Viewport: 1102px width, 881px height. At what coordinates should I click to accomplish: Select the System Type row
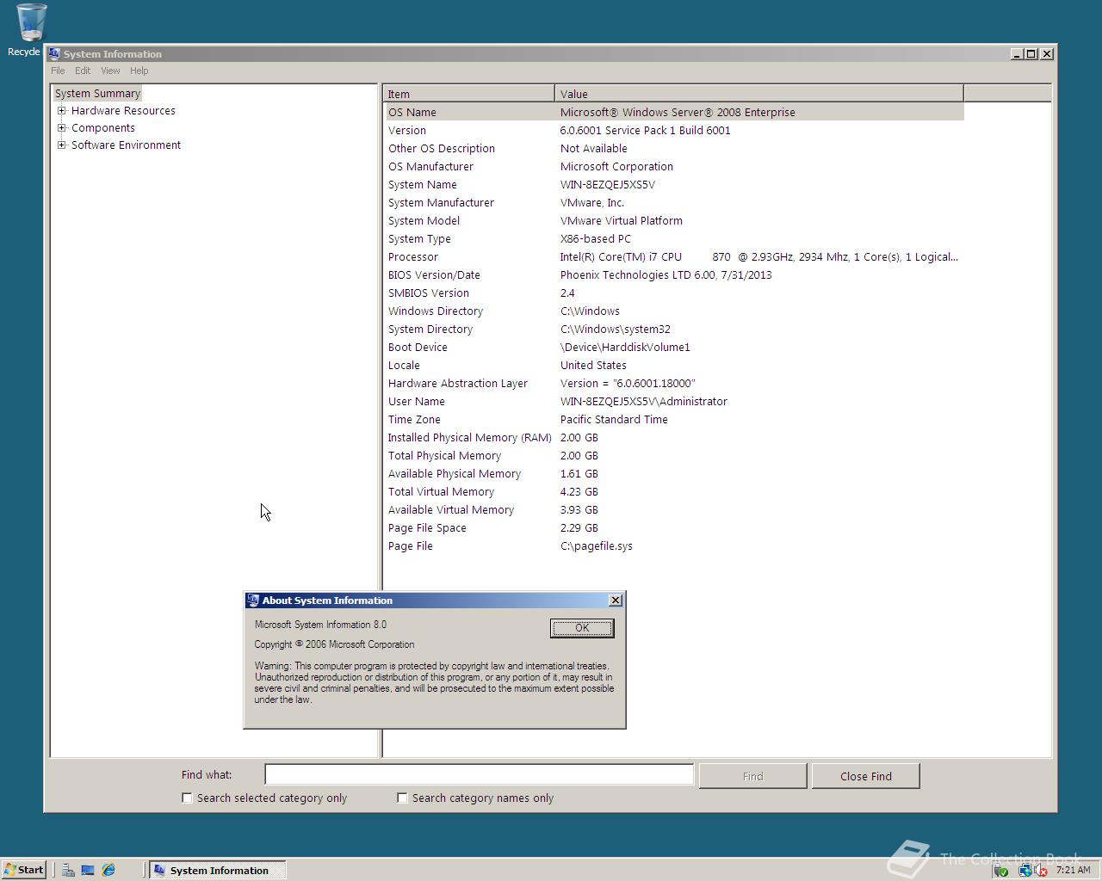click(x=674, y=238)
